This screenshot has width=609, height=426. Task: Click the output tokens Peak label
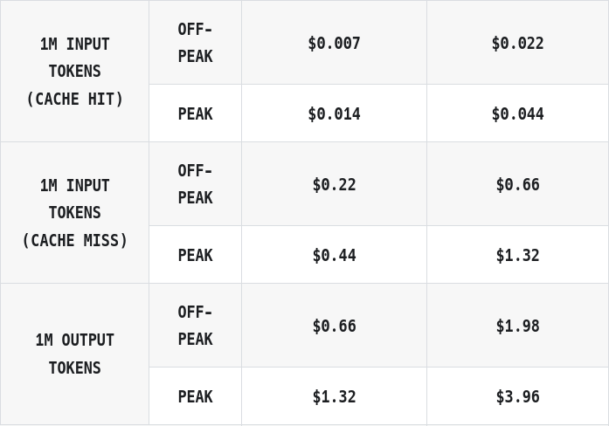(x=196, y=396)
